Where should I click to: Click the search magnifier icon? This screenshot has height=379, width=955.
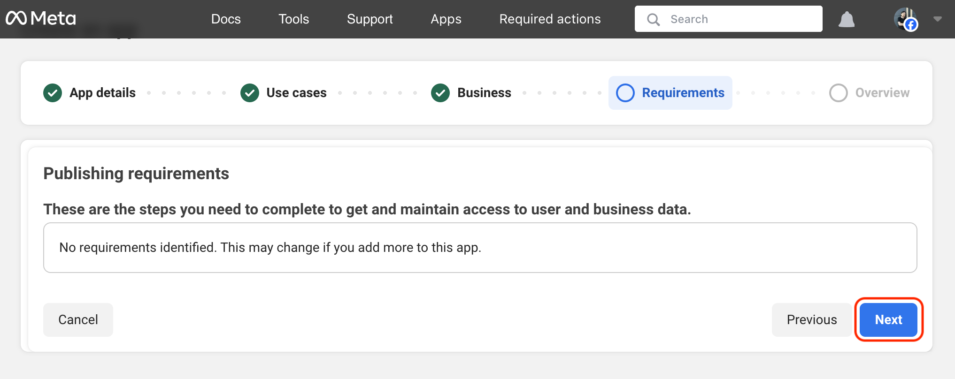pos(653,19)
